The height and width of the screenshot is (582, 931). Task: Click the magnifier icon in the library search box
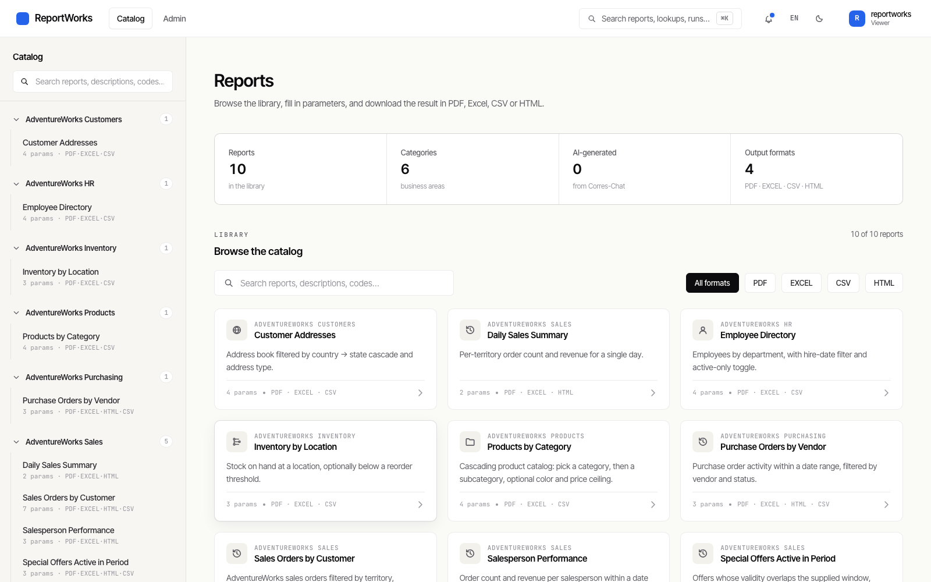click(229, 283)
